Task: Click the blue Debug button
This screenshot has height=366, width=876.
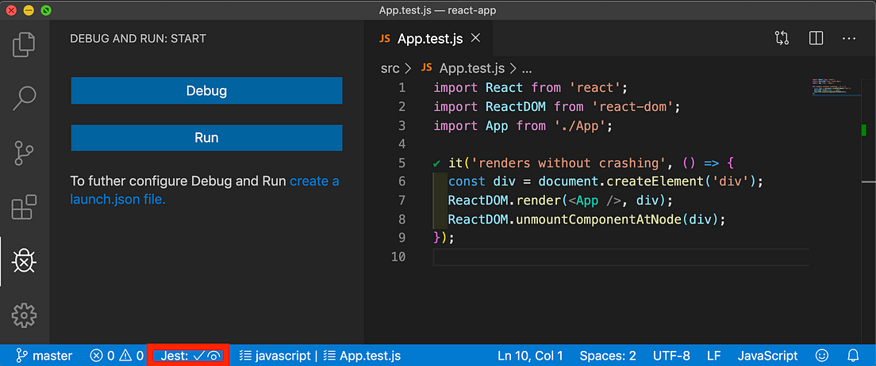Action: click(x=207, y=91)
